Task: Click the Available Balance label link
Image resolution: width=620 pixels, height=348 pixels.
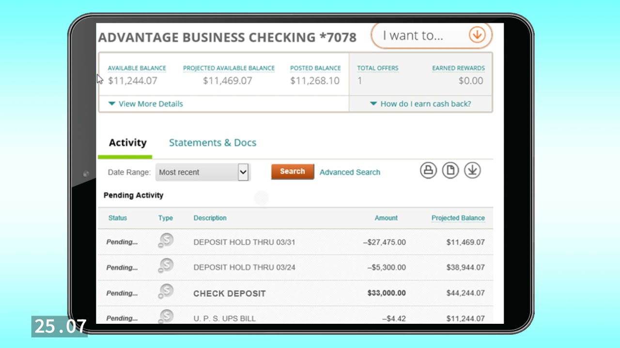Action: tap(137, 68)
